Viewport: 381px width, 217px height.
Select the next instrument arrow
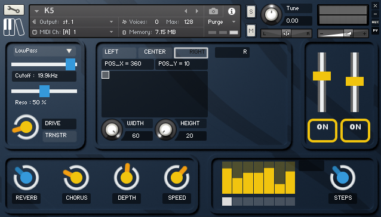pyautogui.click(x=197, y=11)
